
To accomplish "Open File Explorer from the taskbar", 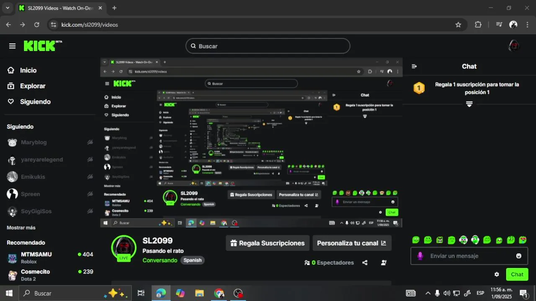I will [x=199, y=293].
